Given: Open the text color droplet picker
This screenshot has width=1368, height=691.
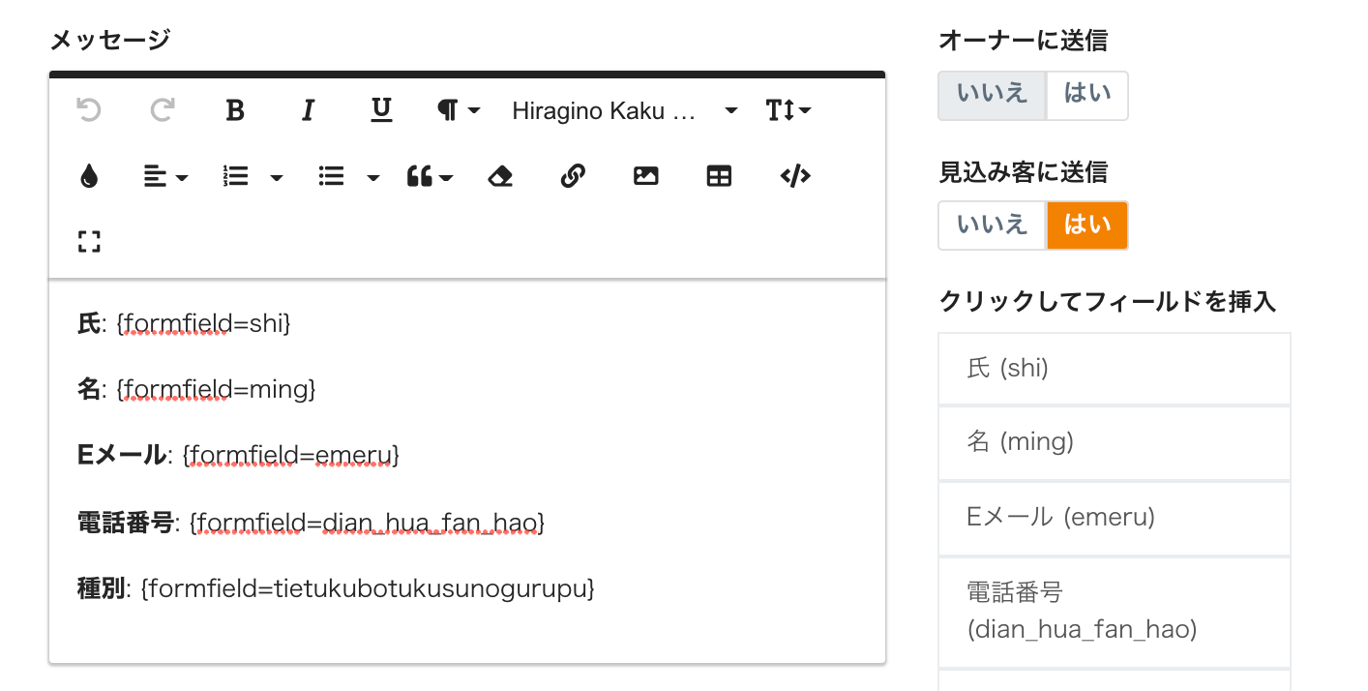Looking at the screenshot, I should coord(89,176).
